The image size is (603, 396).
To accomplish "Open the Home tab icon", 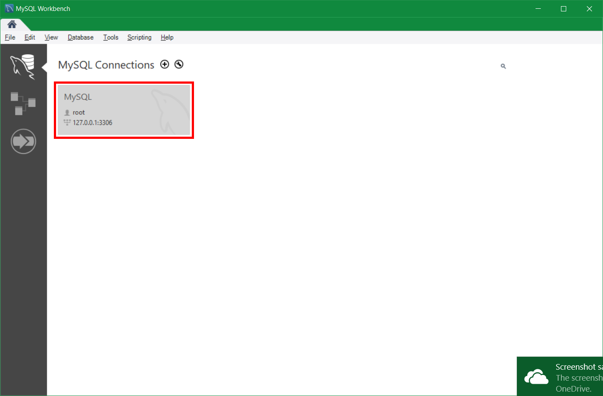I will coord(12,24).
